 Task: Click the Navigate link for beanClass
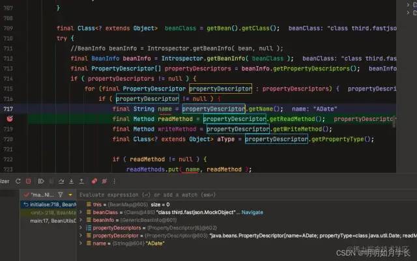[x=252, y=212]
